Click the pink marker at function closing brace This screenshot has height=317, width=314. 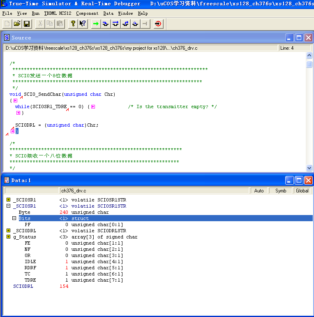(x=12, y=131)
